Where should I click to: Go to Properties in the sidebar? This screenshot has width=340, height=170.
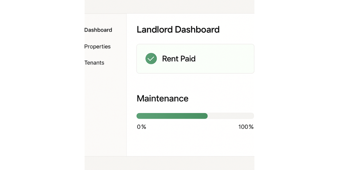click(97, 46)
